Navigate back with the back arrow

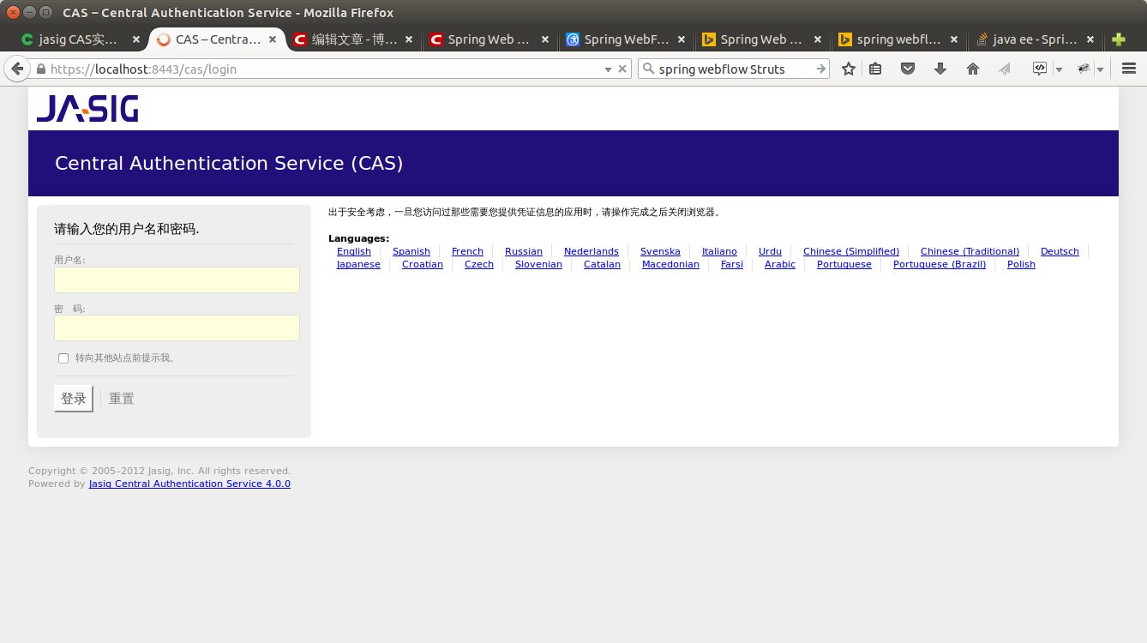16,69
